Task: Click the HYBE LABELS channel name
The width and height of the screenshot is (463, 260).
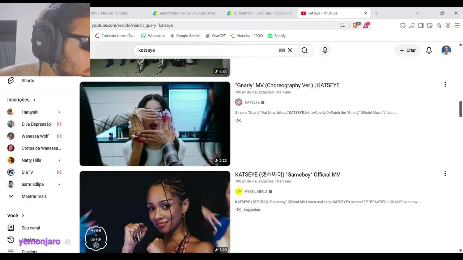Action: pyautogui.click(x=256, y=191)
